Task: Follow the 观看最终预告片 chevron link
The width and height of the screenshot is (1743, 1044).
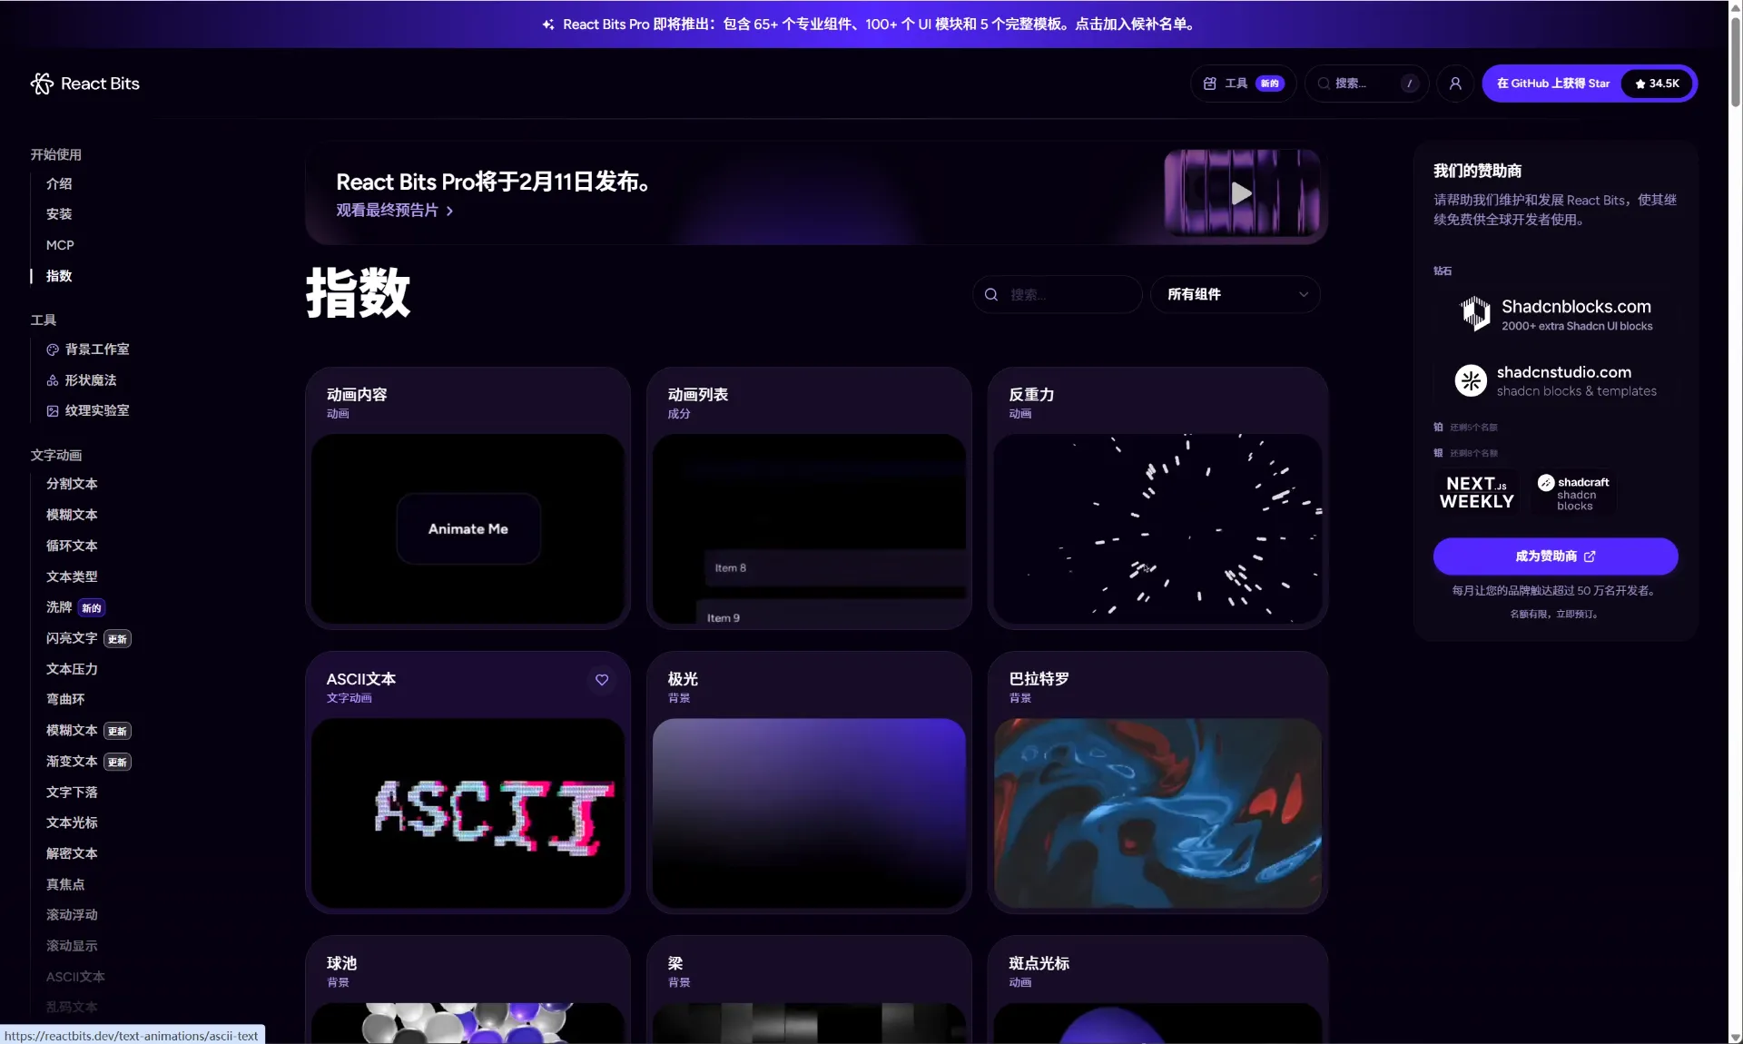Action: (449, 211)
